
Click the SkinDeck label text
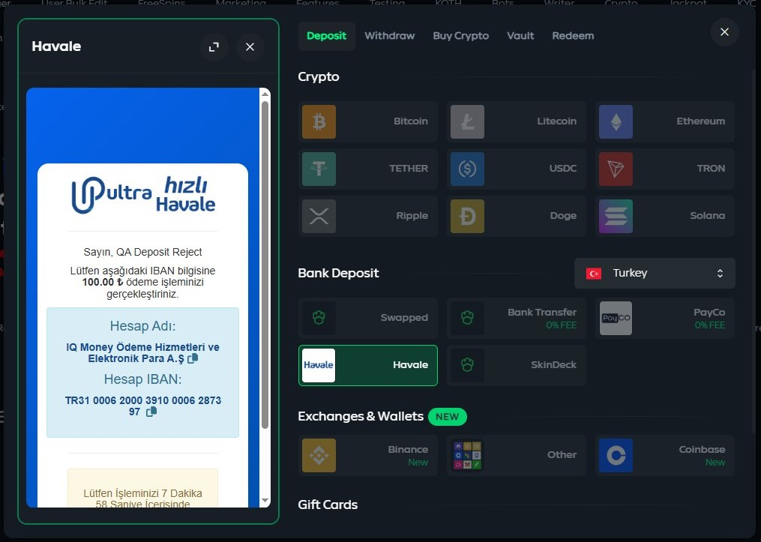coord(554,364)
